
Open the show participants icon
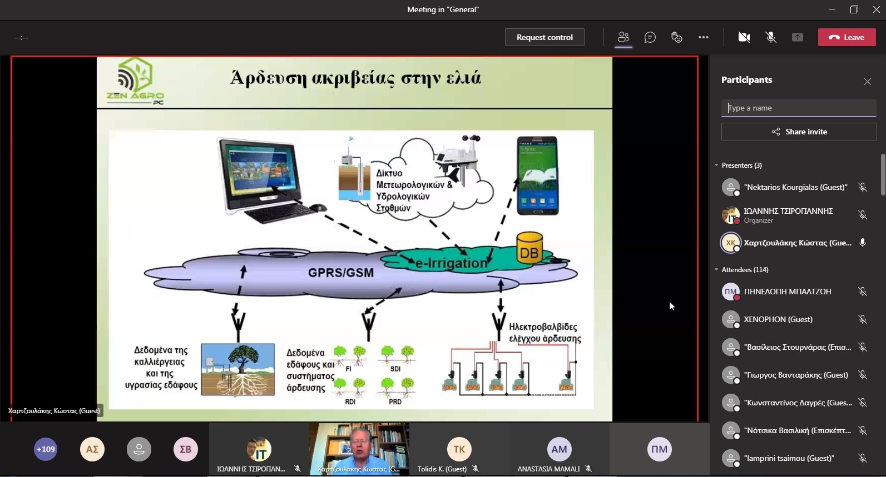[623, 37]
